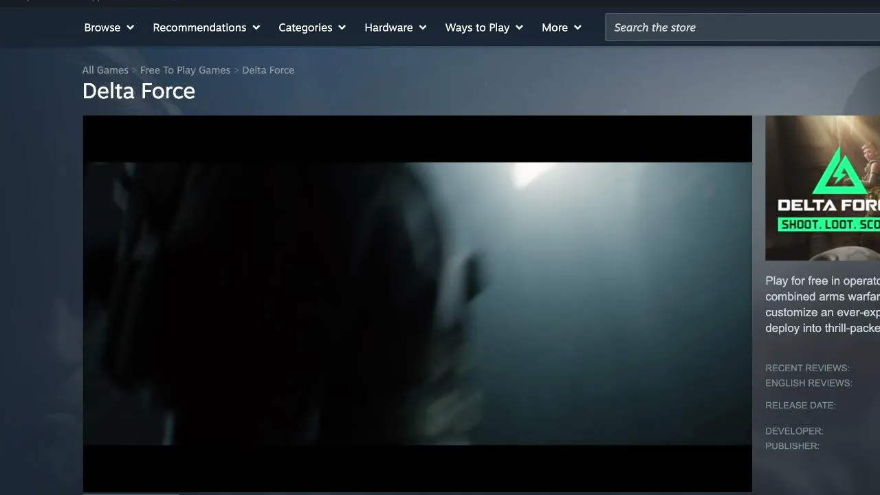Click the 'PUBLISHER:' label
880x495 pixels.
coord(792,446)
